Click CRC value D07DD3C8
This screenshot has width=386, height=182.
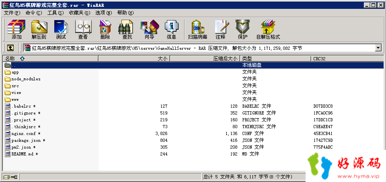[323, 106]
